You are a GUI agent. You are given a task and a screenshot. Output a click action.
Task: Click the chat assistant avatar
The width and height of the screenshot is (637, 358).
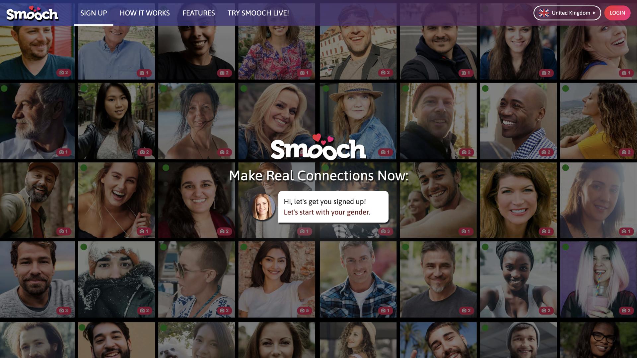click(262, 207)
